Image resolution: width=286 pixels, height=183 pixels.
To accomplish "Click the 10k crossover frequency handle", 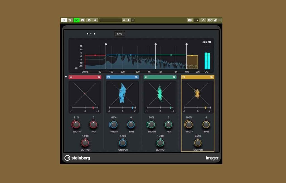I will (187, 44).
